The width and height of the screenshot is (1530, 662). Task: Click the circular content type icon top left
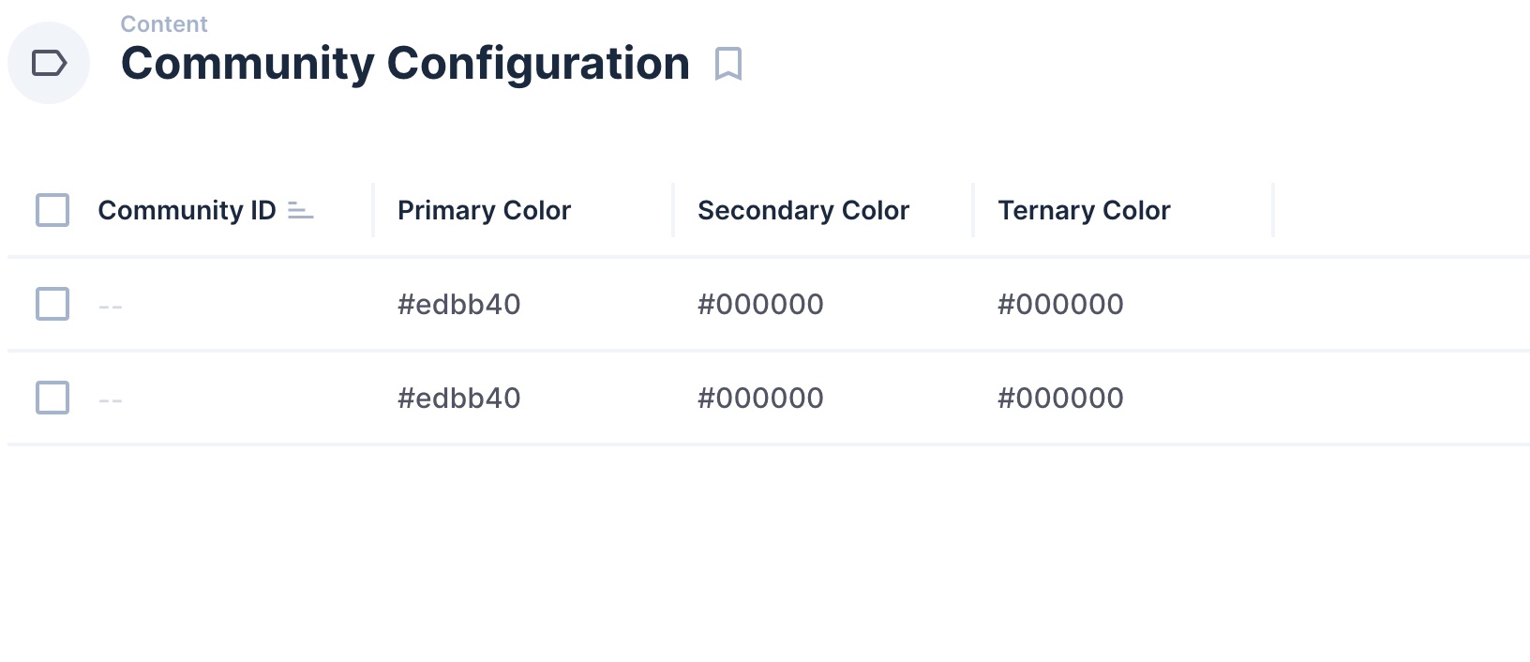pyautogui.click(x=49, y=63)
